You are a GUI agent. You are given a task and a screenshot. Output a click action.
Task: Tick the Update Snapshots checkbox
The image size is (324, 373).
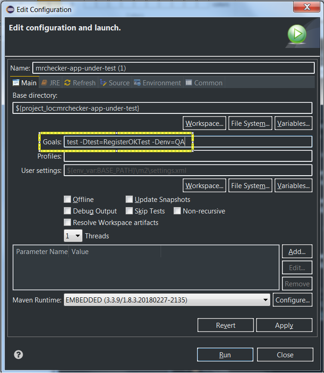tap(129, 200)
